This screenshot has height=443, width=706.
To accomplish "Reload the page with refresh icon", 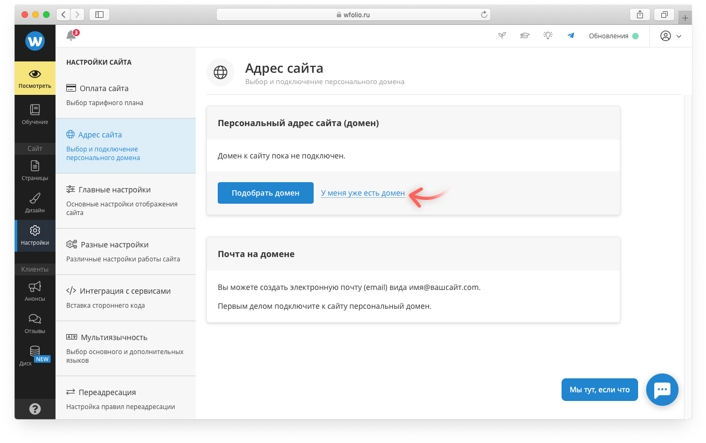I will coord(484,15).
